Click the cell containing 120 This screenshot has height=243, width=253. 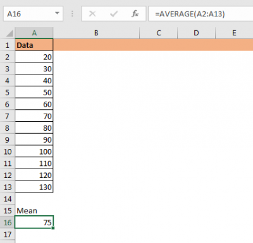tap(34, 175)
